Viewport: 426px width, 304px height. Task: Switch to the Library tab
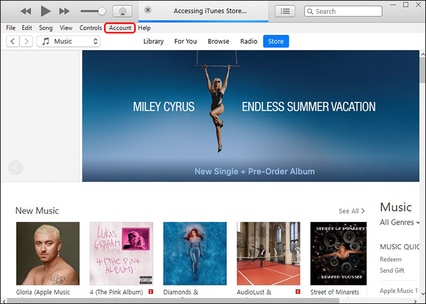153,41
